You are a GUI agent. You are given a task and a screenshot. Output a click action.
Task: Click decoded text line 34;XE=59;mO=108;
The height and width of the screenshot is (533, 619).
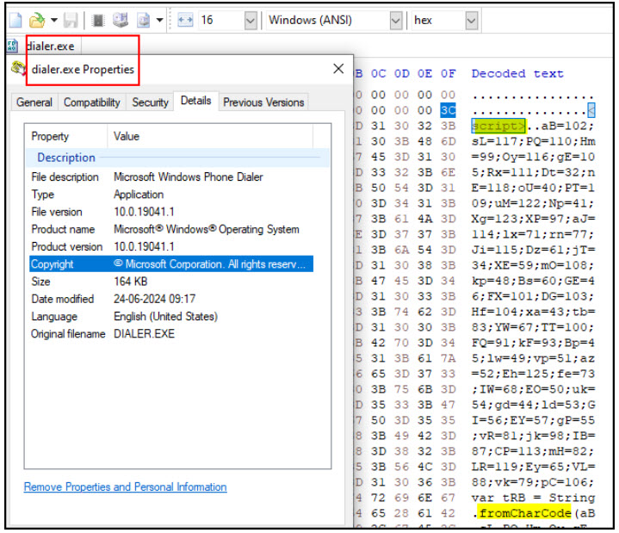pyautogui.click(x=533, y=265)
